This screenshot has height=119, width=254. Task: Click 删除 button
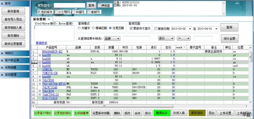pos(117,113)
